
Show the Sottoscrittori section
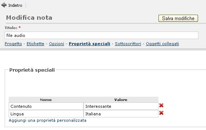(x=128, y=44)
